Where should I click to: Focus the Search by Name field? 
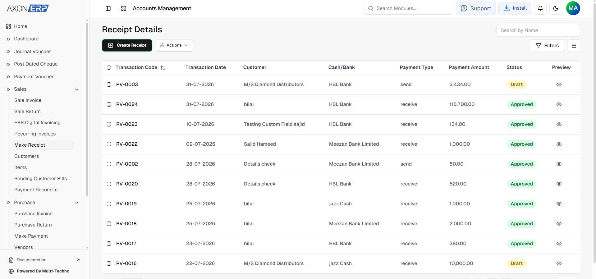[538, 30]
